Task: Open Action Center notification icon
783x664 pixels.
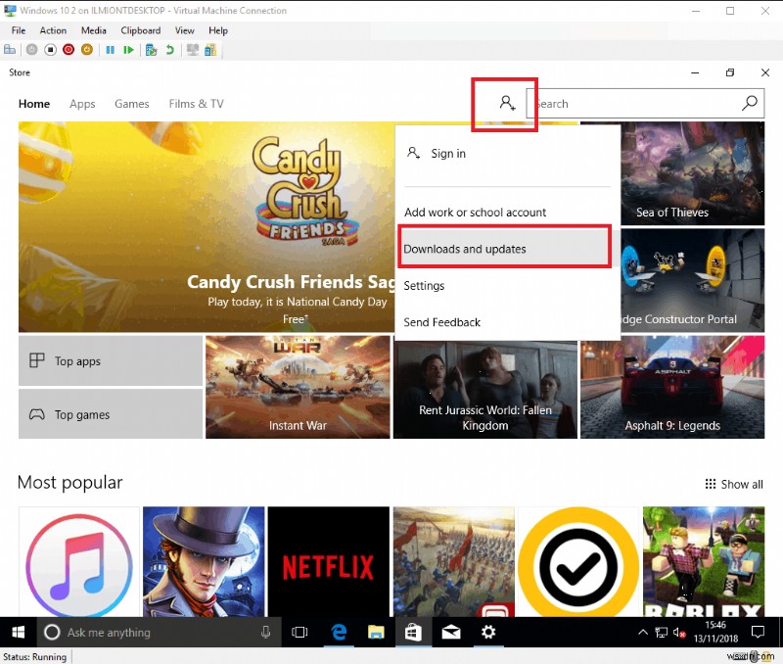Action: pyautogui.click(x=759, y=633)
